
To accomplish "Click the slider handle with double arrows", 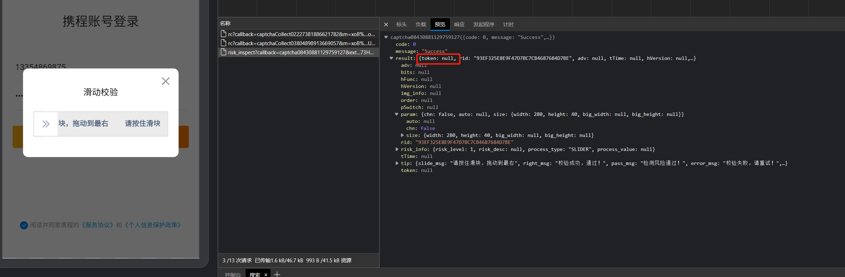I will pos(46,124).
